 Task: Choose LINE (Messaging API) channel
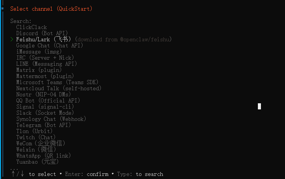46,64
